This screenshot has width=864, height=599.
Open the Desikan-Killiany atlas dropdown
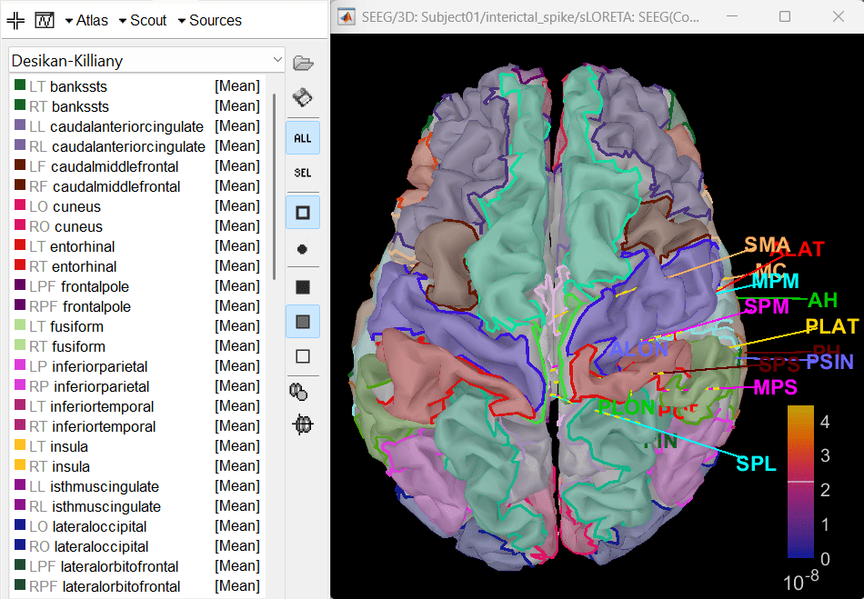point(146,61)
